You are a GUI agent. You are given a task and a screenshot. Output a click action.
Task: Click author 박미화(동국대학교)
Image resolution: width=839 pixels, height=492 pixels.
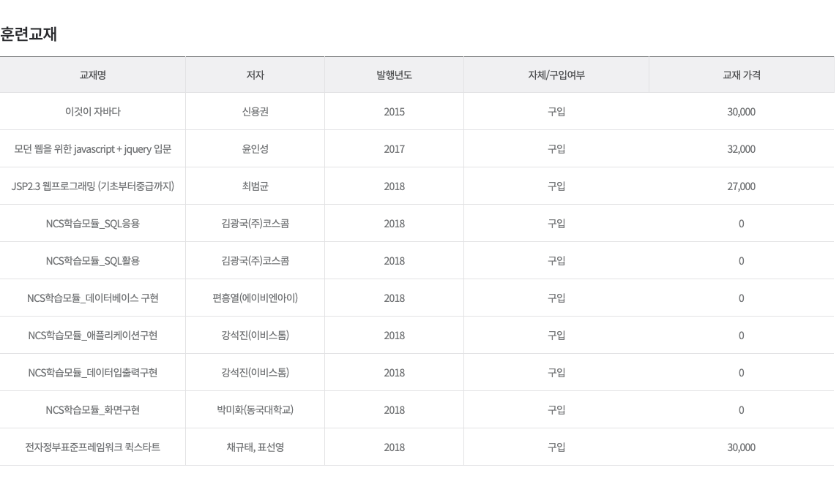(256, 410)
